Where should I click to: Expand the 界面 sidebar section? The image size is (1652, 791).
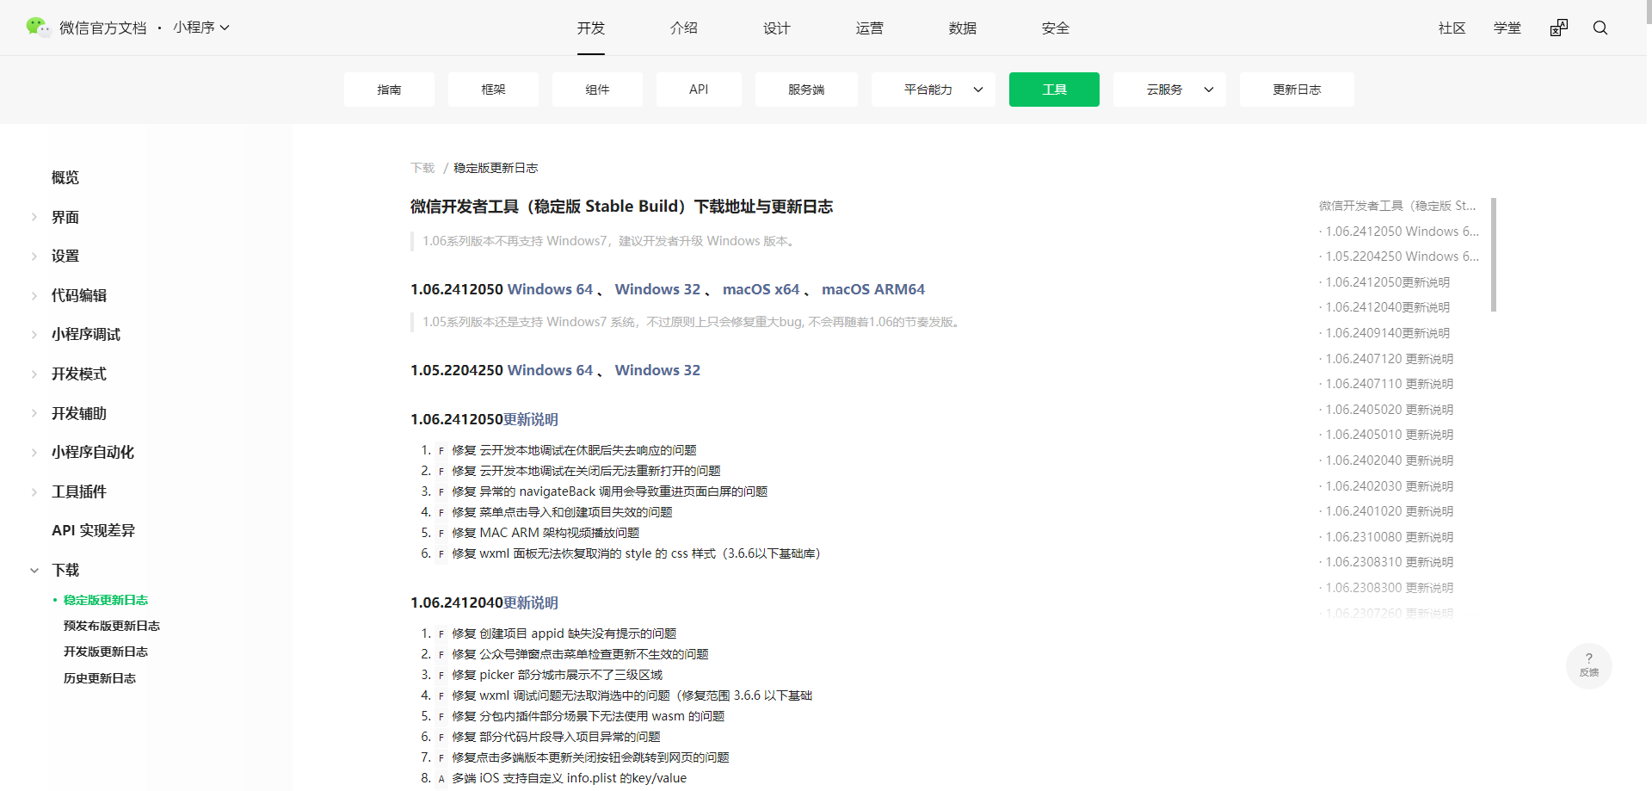tap(34, 217)
